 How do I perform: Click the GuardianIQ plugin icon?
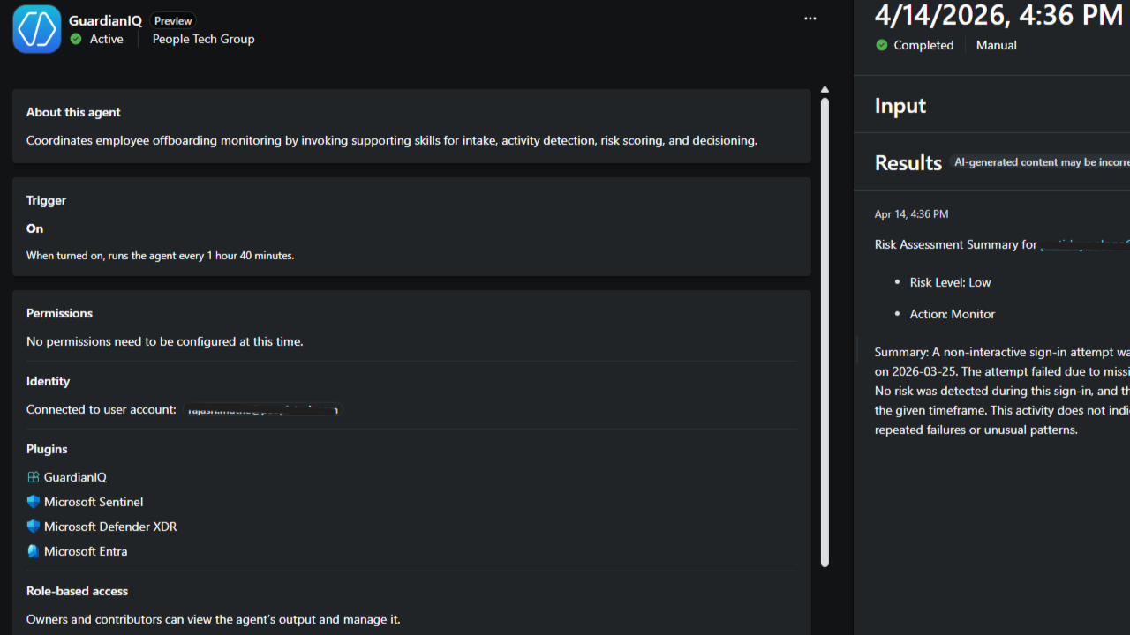34,477
